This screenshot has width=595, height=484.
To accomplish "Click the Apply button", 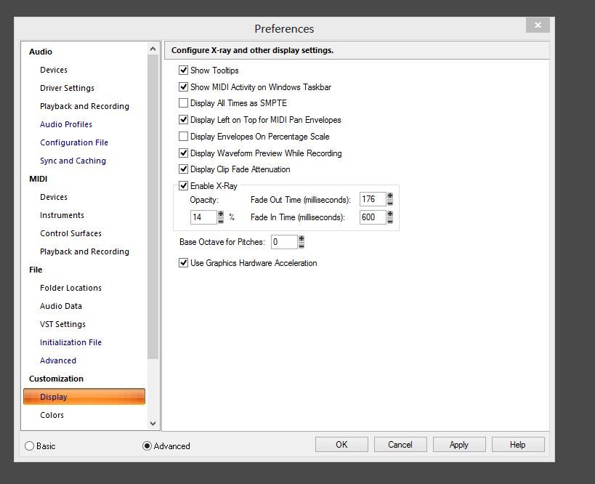I will coord(458,445).
